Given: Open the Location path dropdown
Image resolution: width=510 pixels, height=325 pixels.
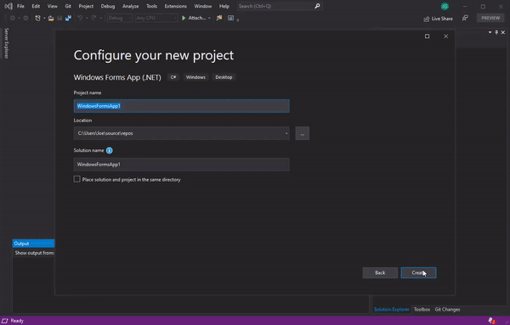Looking at the screenshot, I should tap(286, 133).
